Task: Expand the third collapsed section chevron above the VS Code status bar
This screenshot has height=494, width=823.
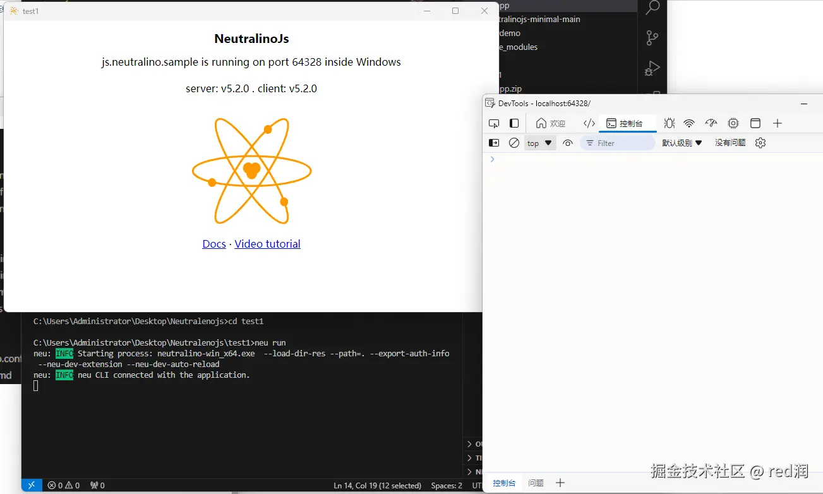Action: pos(469,472)
